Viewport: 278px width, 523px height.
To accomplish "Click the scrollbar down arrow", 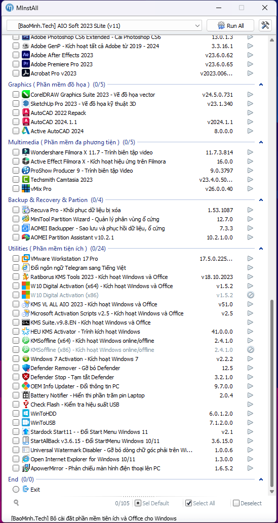I will tap(273, 492).
